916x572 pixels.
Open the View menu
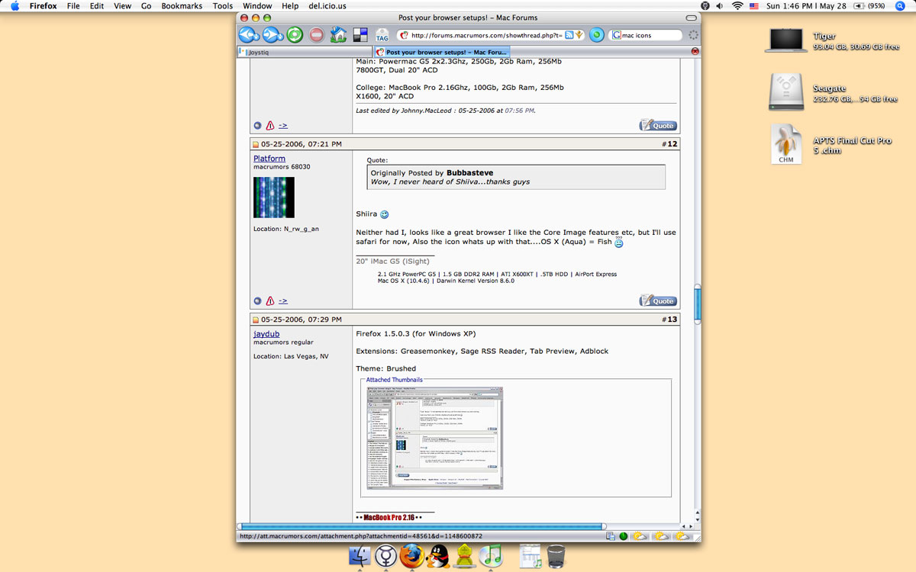click(x=122, y=5)
